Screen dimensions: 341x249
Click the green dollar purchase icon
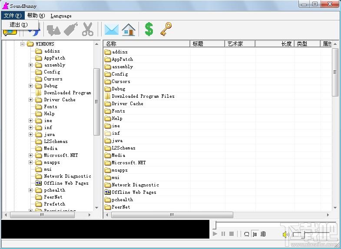[x=149, y=29]
